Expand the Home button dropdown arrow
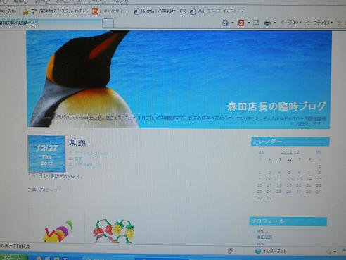The height and width of the screenshot is (260, 346). [x=233, y=23]
